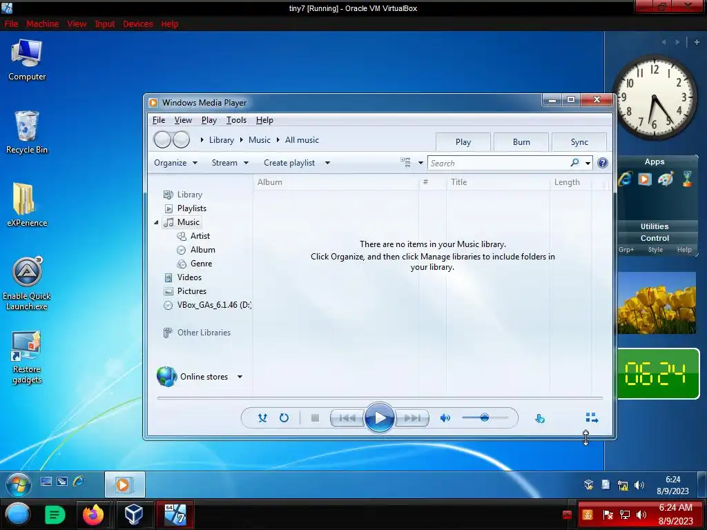Open the View menu

point(183,120)
